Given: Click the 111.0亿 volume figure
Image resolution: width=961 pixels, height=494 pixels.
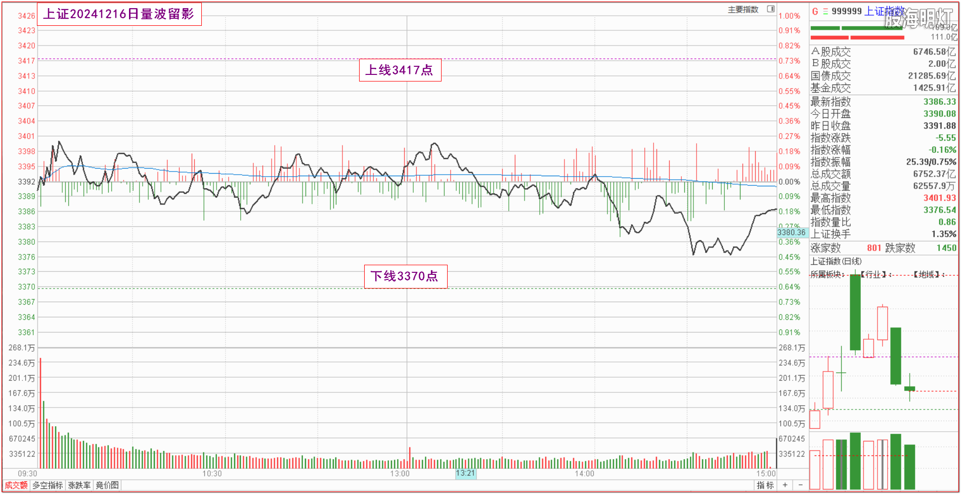Looking at the screenshot, I should pos(944,37).
